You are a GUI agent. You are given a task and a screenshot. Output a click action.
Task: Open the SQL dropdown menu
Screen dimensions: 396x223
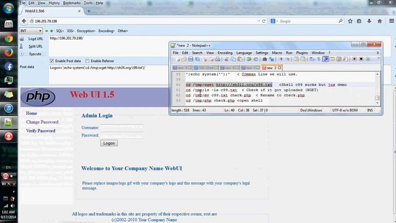(x=59, y=31)
